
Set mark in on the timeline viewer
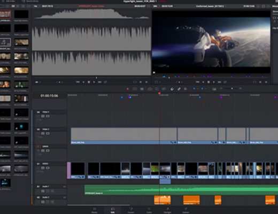(x=260, y=82)
